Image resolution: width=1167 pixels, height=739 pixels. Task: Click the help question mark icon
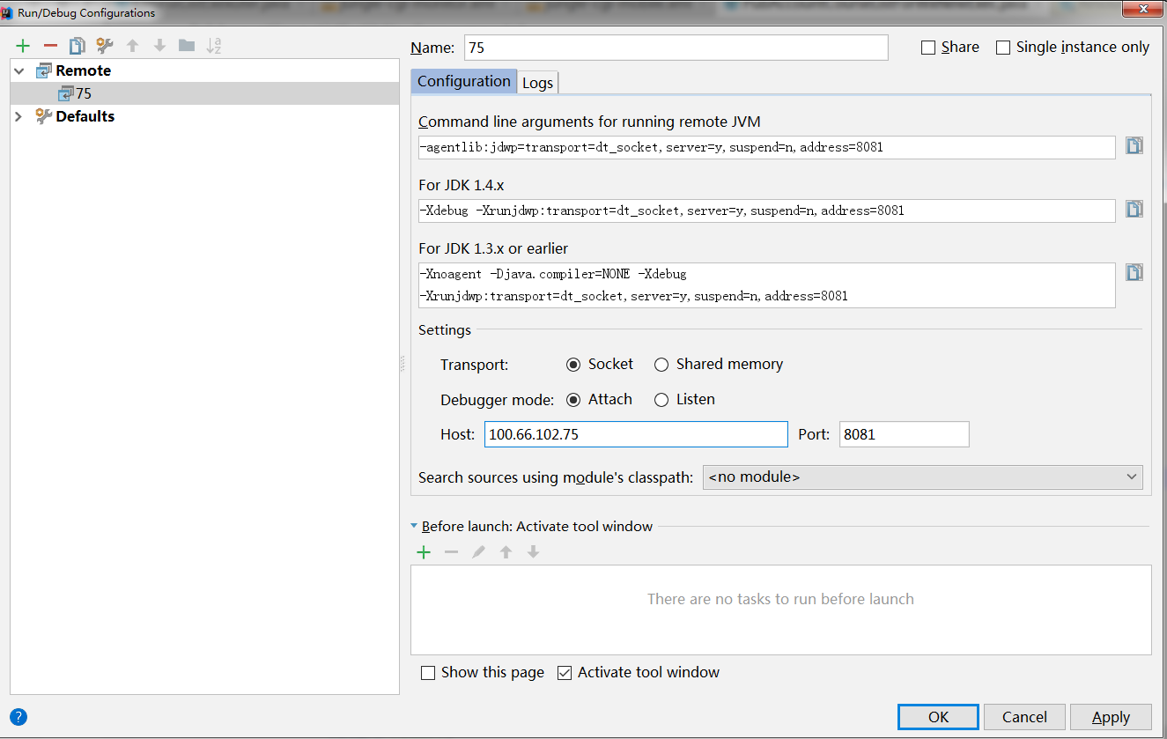click(x=18, y=717)
